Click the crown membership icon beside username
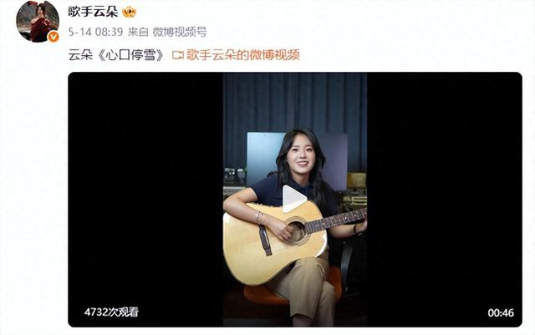 (x=129, y=12)
